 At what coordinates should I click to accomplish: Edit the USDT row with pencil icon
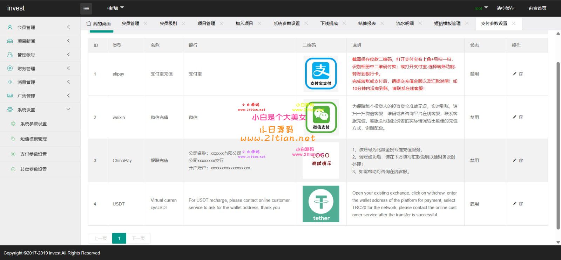[x=514, y=204]
